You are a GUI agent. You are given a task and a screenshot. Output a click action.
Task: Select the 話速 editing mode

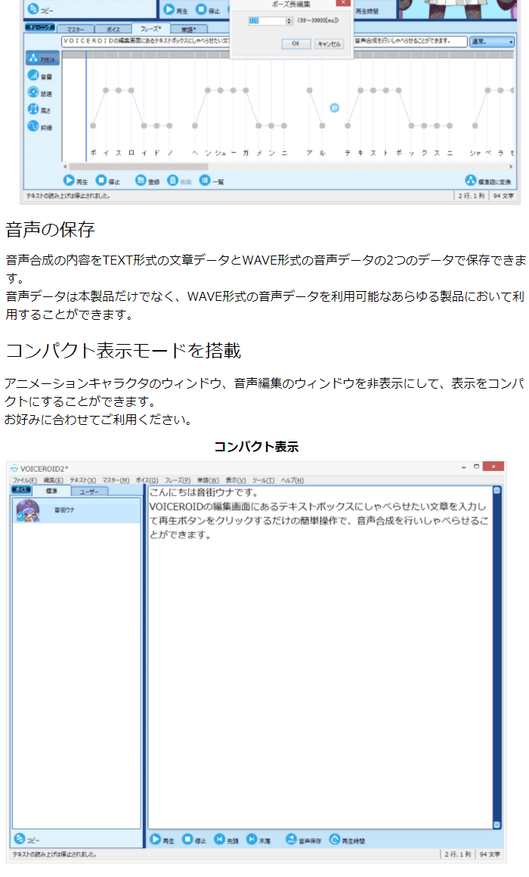tap(40, 93)
